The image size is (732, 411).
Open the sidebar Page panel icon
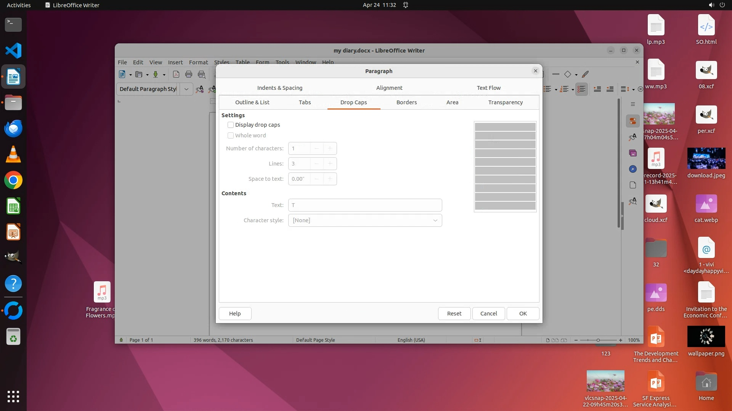[633, 185]
